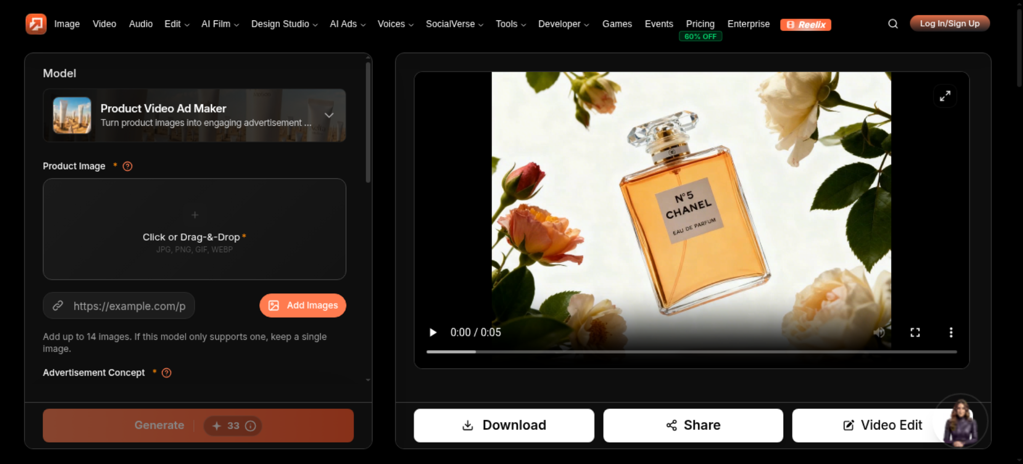Open the Pricing page

click(x=700, y=24)
